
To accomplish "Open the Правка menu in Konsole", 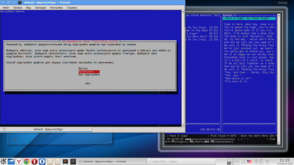I will click(x=17, y=8).
